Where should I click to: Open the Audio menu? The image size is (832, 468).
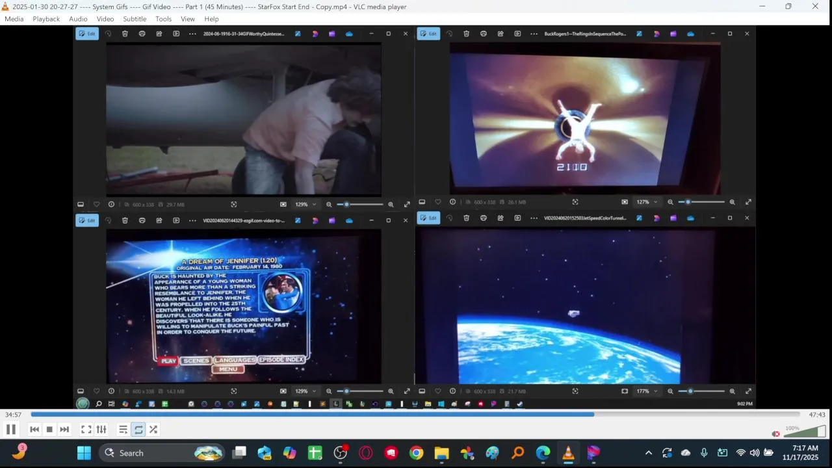point(78,19)
